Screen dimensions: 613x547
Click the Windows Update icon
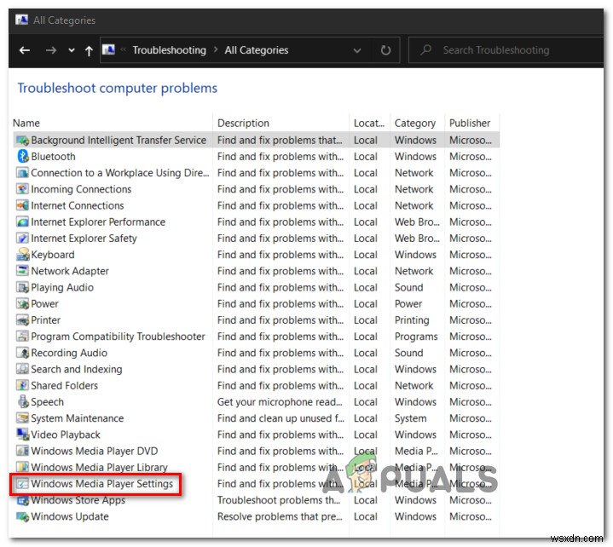pos(23,516)
